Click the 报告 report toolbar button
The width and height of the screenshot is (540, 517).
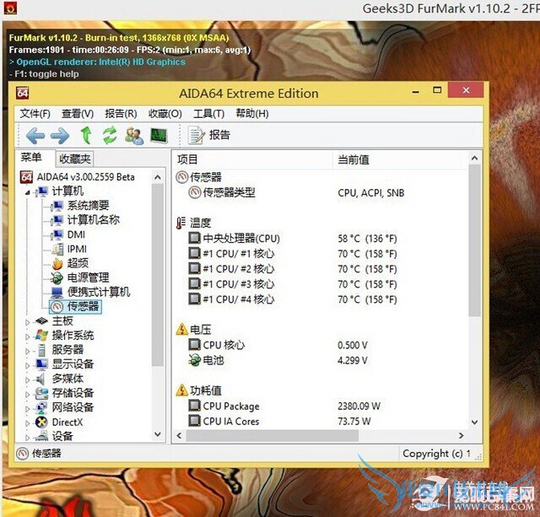pos(209,135)
